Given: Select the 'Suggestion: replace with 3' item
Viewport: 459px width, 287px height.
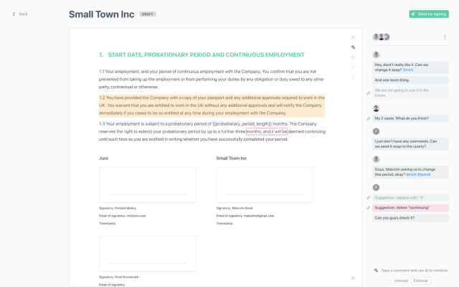Looking at the screenshot, I should 410,198.
